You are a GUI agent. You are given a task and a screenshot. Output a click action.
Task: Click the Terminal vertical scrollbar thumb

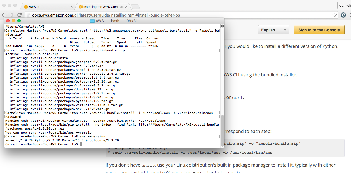(223, 130)
